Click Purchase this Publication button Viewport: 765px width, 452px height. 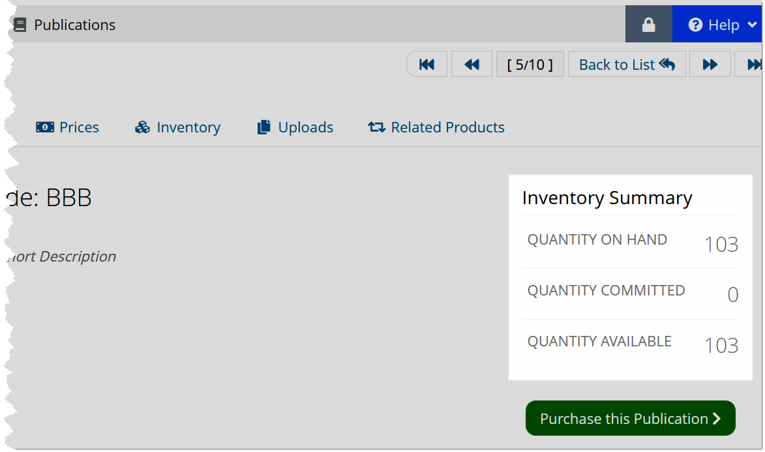tap(631, 418)
